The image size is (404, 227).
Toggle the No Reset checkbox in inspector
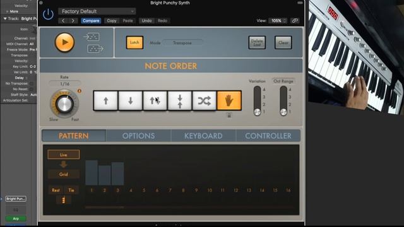[32, 89]
